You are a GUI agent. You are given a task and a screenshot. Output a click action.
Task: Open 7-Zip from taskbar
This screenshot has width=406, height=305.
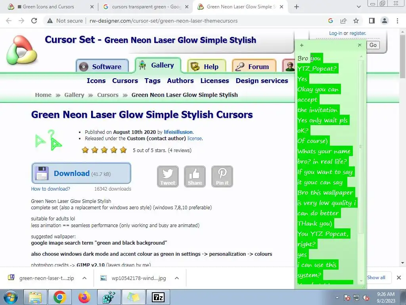point(158,297)
